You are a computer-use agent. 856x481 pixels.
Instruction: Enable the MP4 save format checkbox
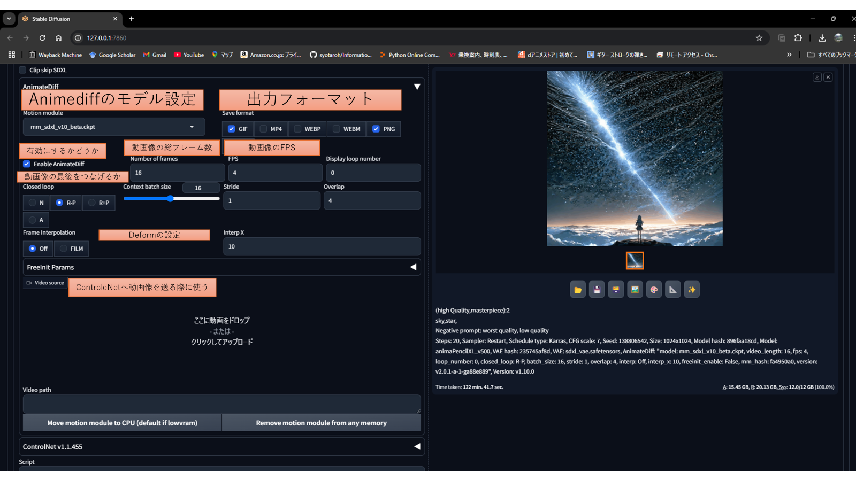(263, 129)
